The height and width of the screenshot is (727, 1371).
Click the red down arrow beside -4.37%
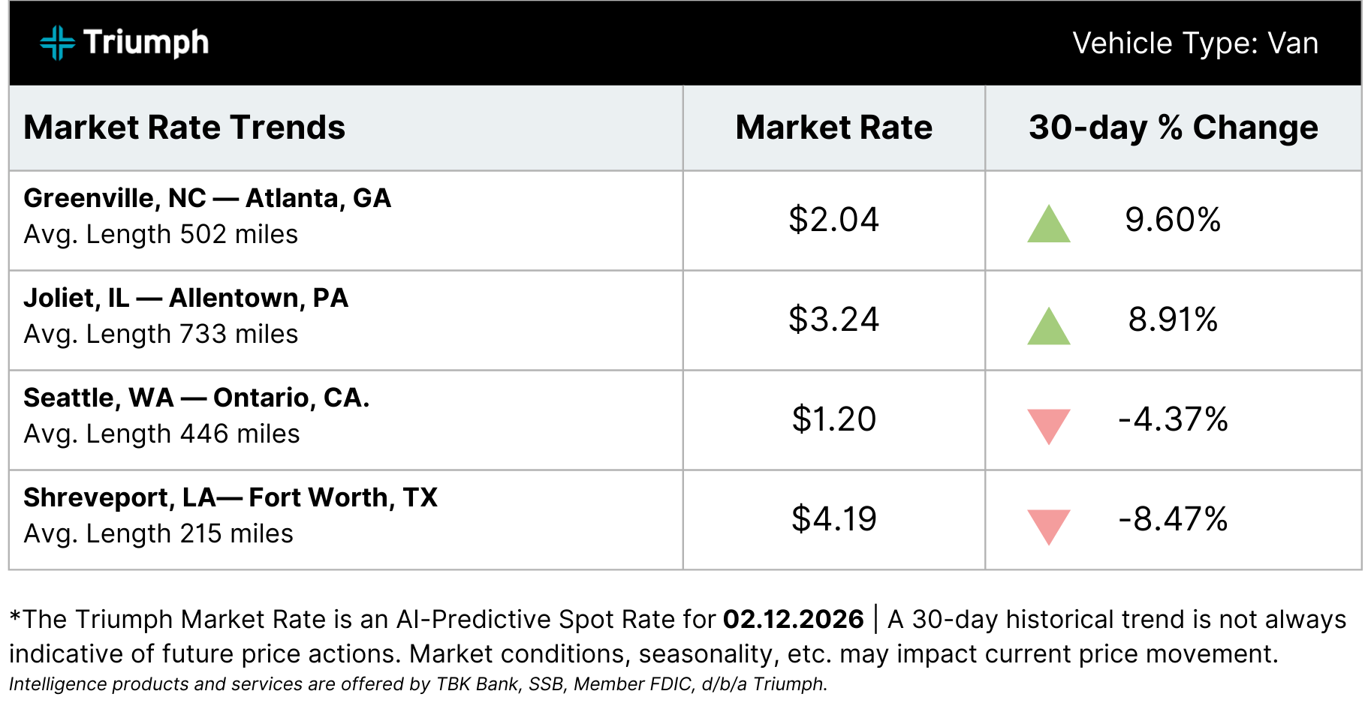pyautogui.click(x=1048, y=425)
